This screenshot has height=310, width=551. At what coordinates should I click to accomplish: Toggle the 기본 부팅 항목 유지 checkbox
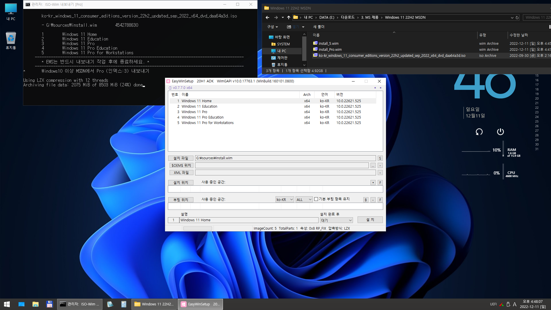click(316, 199)
